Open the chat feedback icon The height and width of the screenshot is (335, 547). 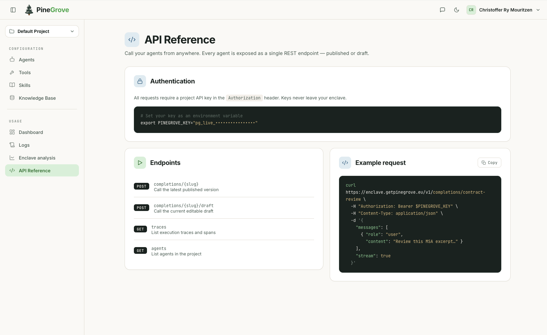click(443, 10)
